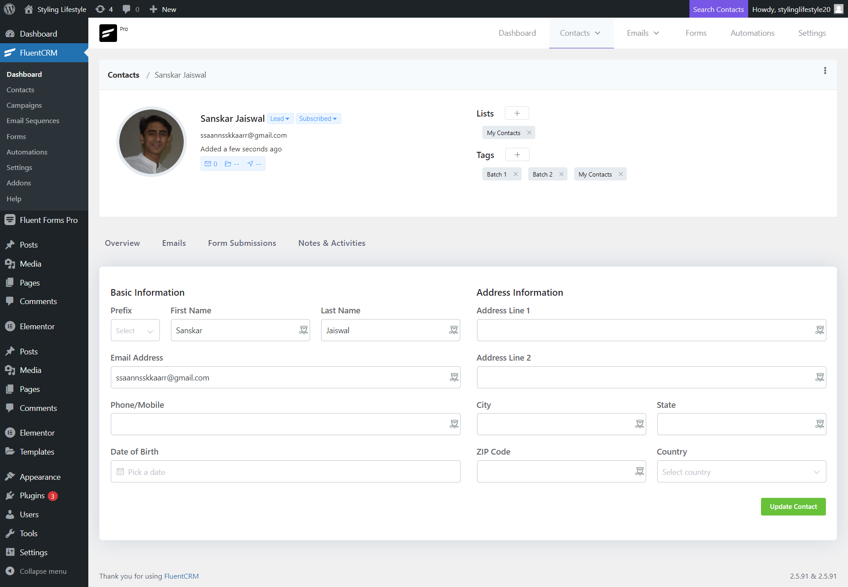Open the Date of Birth picker
The height and width of the screenshot is (587, 848).
[x=285, y=472]
